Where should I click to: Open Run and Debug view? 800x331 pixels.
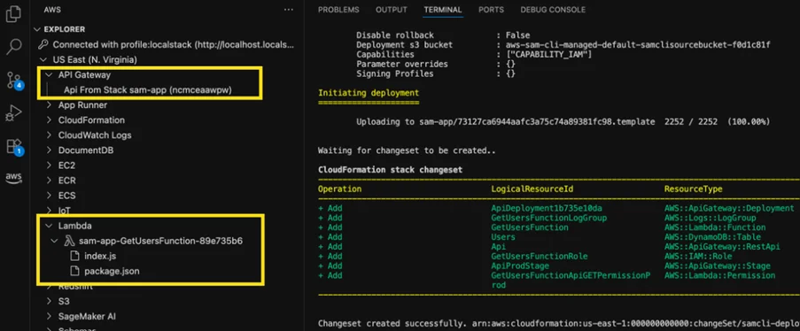pos(14,112)
